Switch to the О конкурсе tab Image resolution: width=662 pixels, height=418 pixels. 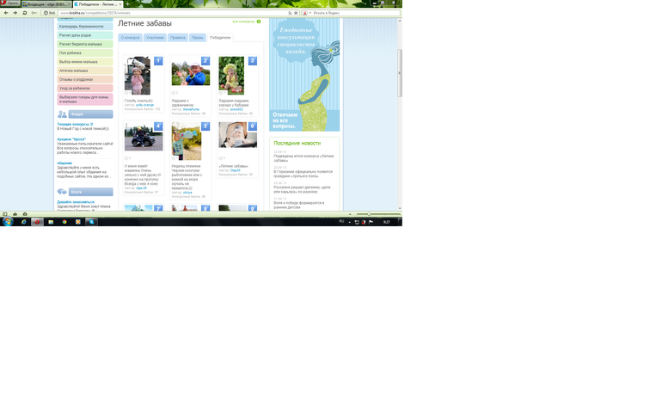point(130,38)
